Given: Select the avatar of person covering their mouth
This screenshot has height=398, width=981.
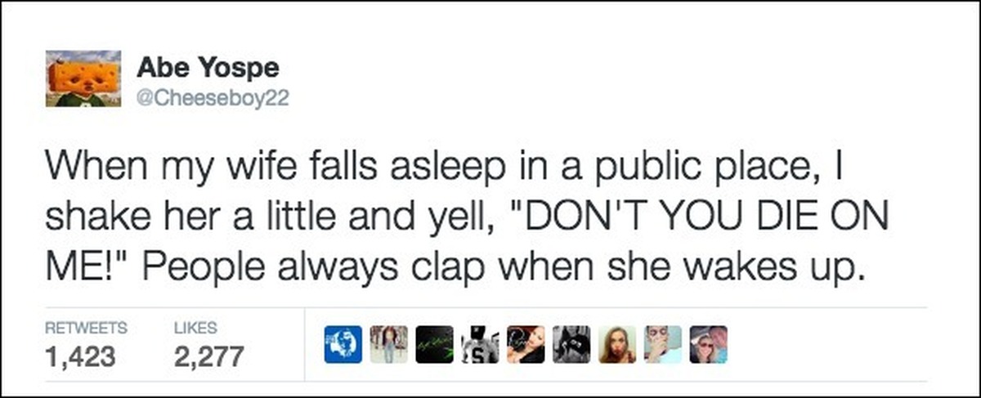Looking at the screenshot, I should click(663, 344).
